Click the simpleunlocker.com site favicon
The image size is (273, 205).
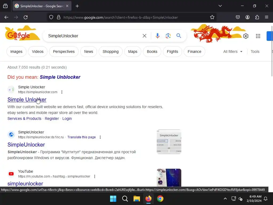pos(11,89)
